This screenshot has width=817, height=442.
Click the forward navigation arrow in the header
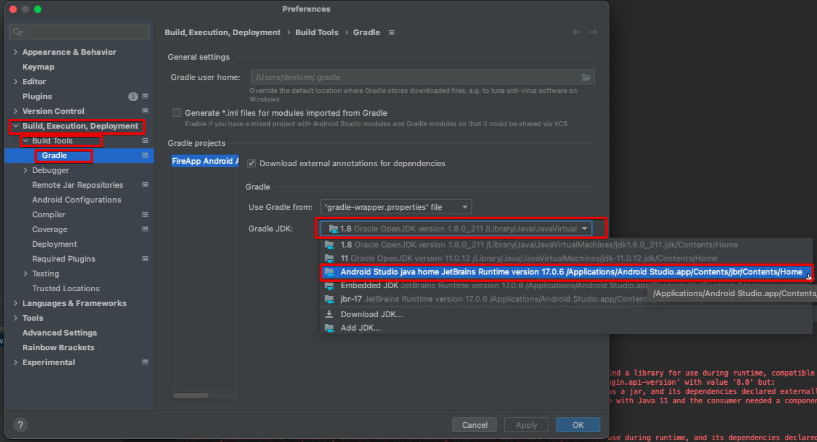point(593,32)
